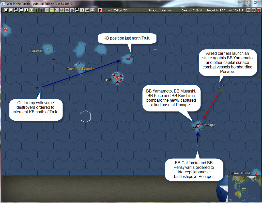Click the yellow double-ship toolbar icon
This screenshot has width=262, height=203.
click(x=57, y=10)
